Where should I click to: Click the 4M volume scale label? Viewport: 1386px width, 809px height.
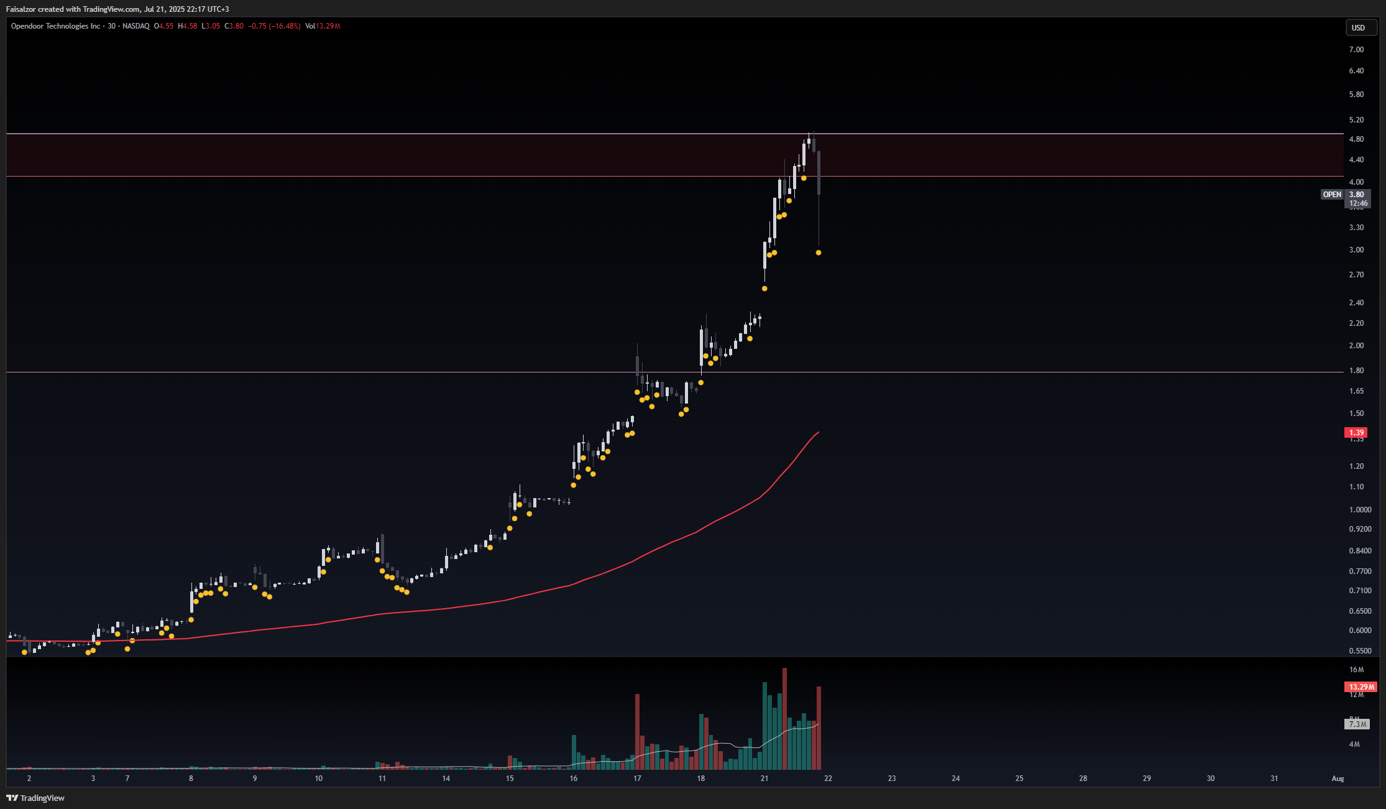(1354, 744)
